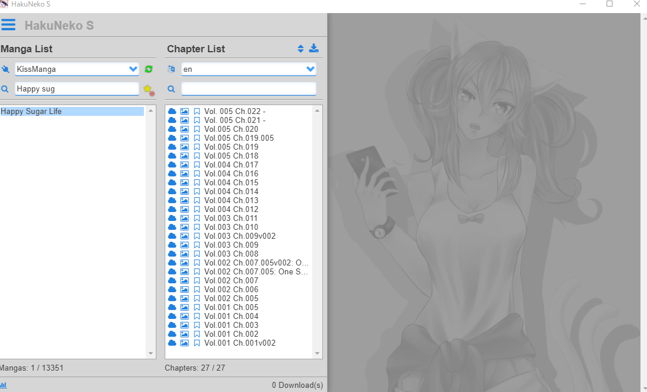Open the KissManga source dropdown
647x392 pixels.
pyautogui.click(x=77, y=69)
